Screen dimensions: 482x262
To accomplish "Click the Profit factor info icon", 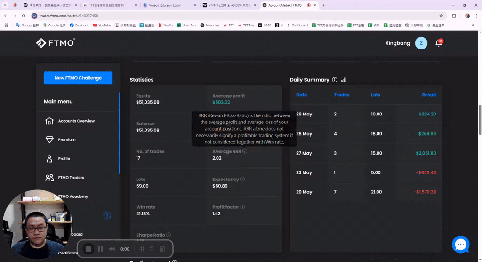I will [x=242, y=207].
